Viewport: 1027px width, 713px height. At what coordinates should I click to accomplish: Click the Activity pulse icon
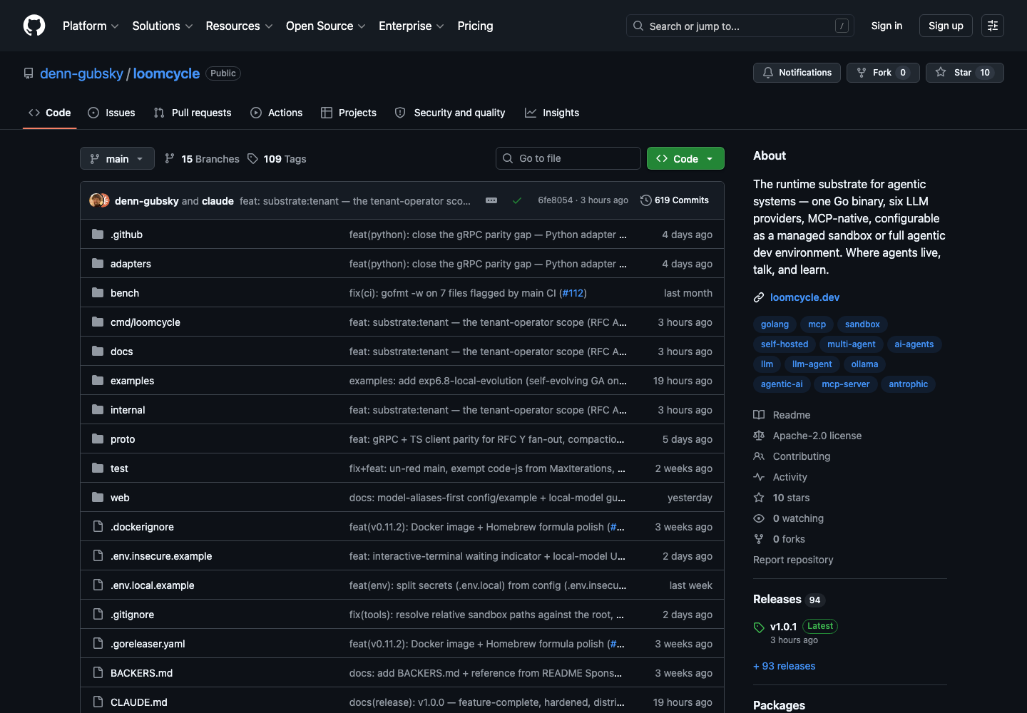point(759,477)
